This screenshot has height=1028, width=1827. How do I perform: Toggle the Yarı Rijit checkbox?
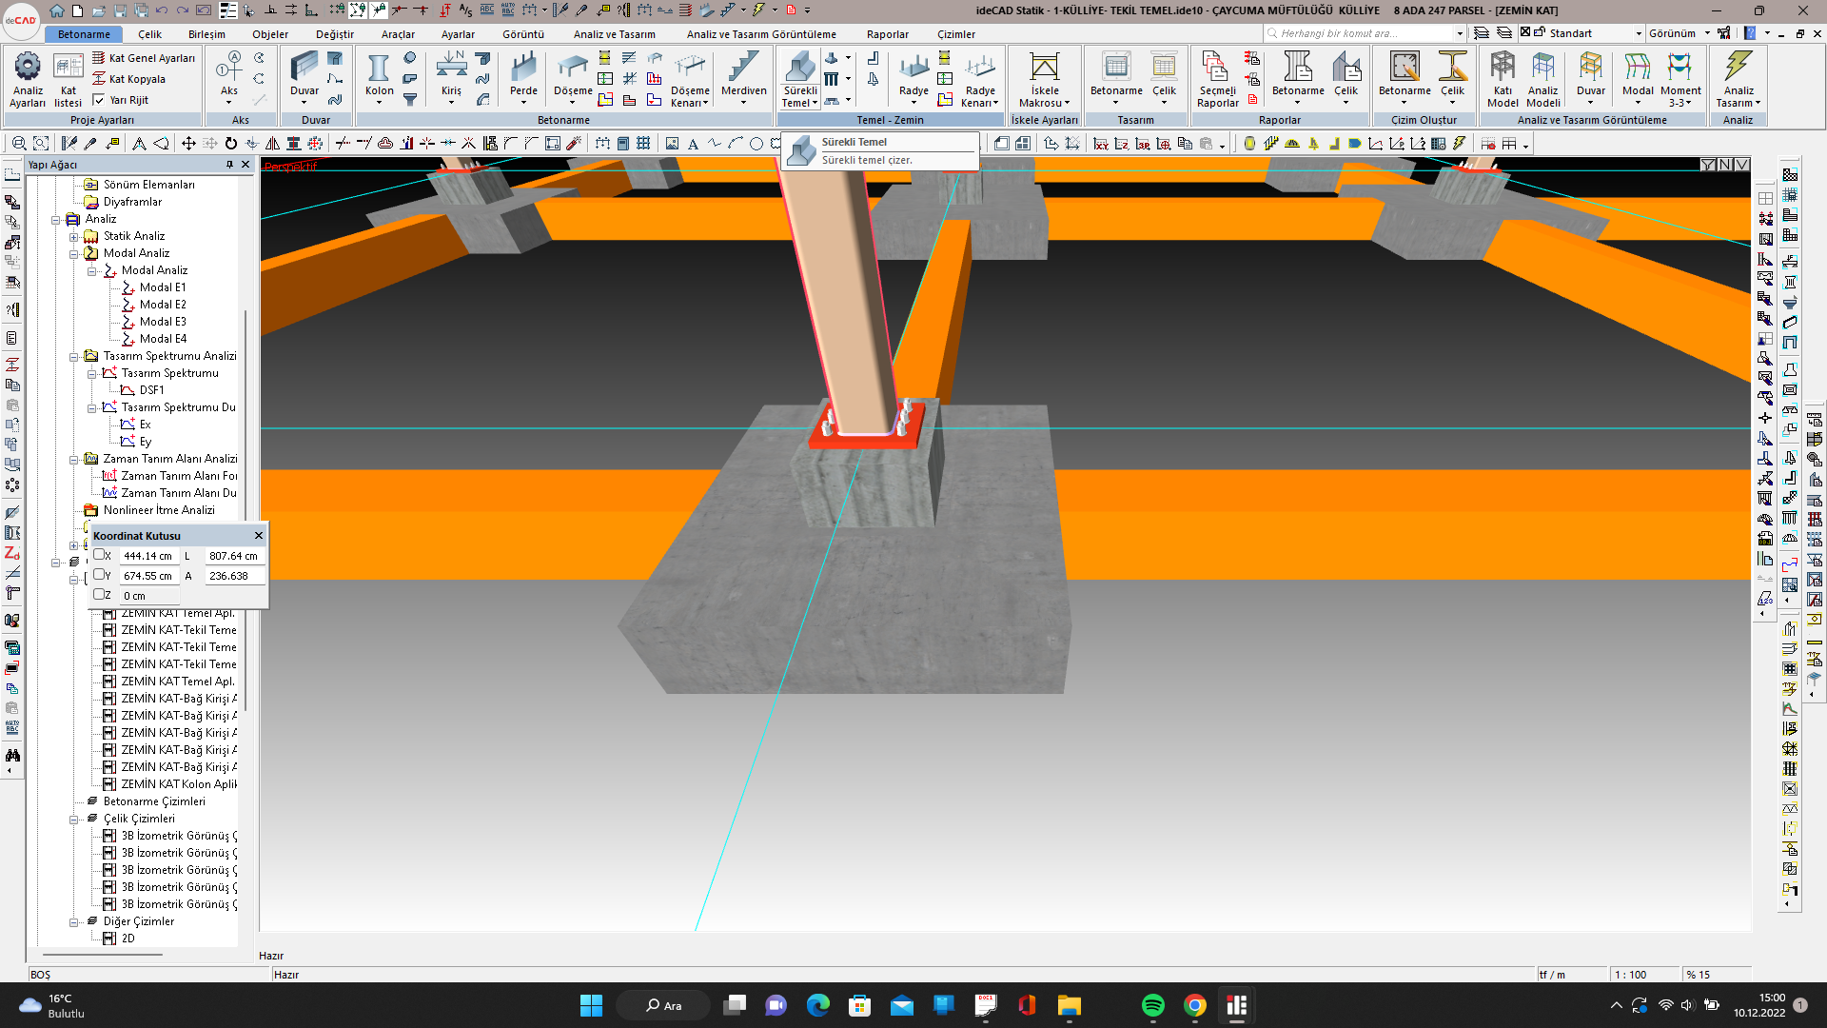(x=99, y=99)
